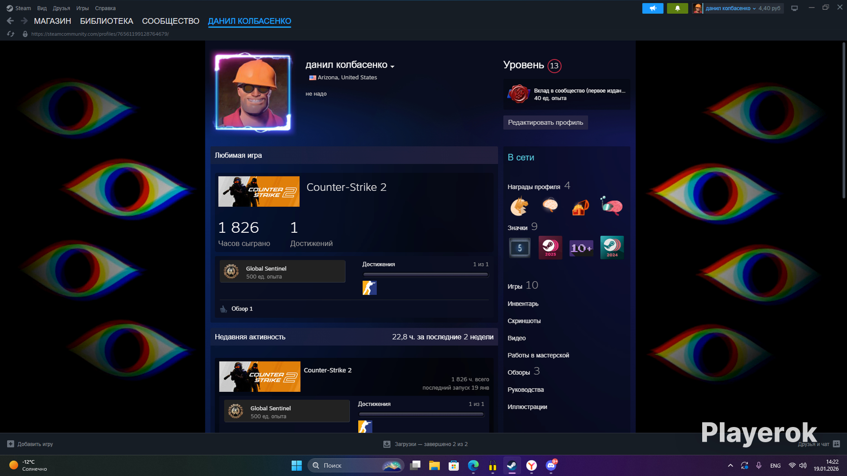
Task: Open Yandex Browser from the taskbar
Action: (x=532, y=466)
